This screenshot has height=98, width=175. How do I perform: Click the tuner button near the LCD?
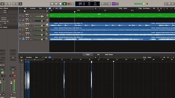(x=106, y=4)
